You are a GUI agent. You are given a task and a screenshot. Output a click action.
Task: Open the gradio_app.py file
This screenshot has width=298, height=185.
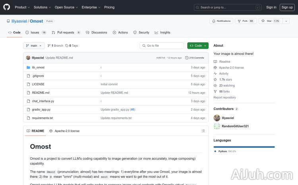[41, 109]
